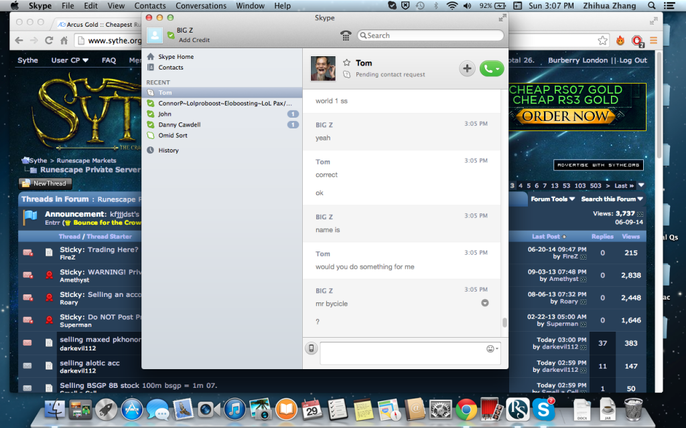Open the File menu

coord(68,5)
